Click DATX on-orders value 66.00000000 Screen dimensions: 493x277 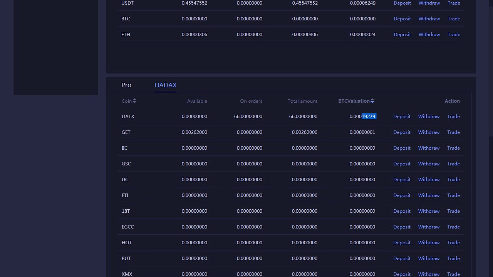click(x=248, y=116)
